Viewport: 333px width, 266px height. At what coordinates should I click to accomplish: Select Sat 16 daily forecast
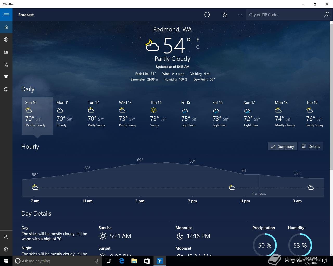(225, 116)
